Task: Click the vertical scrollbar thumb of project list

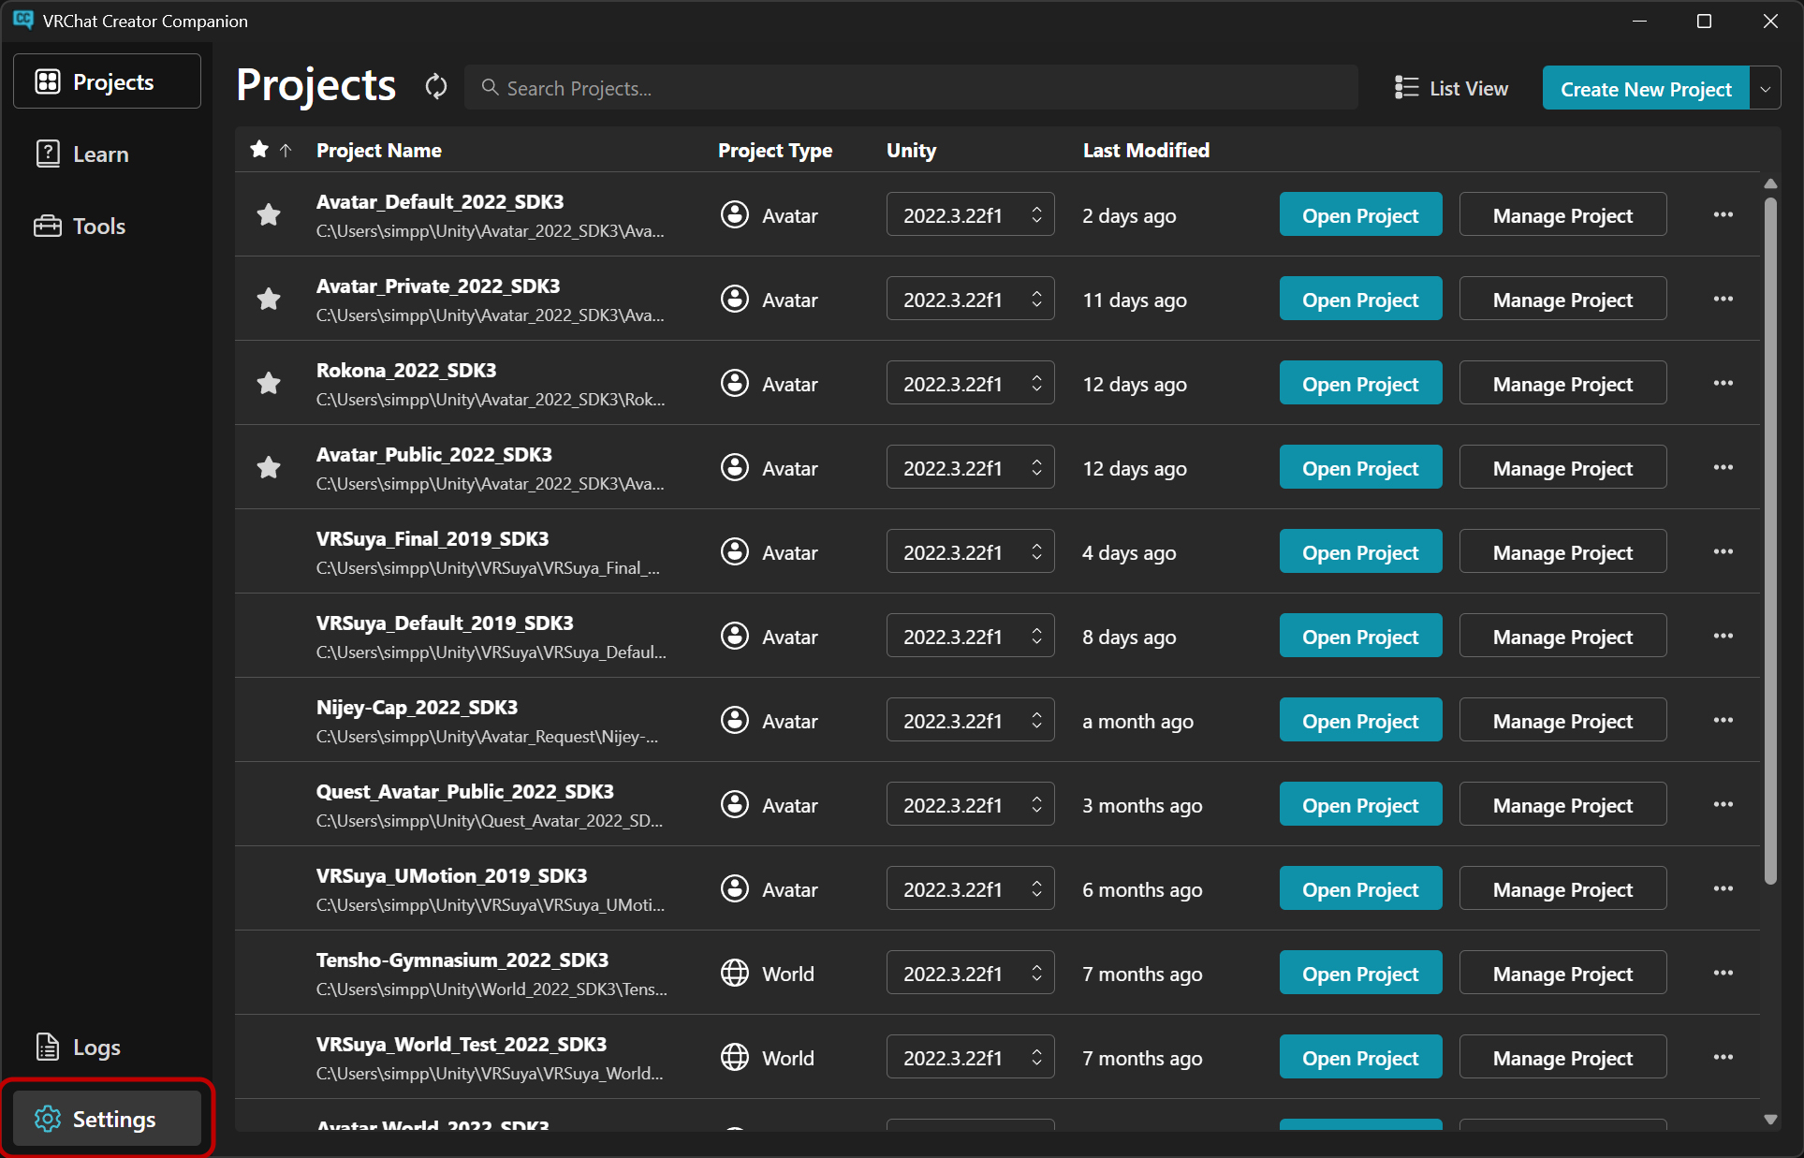Action: [1769, 540]
